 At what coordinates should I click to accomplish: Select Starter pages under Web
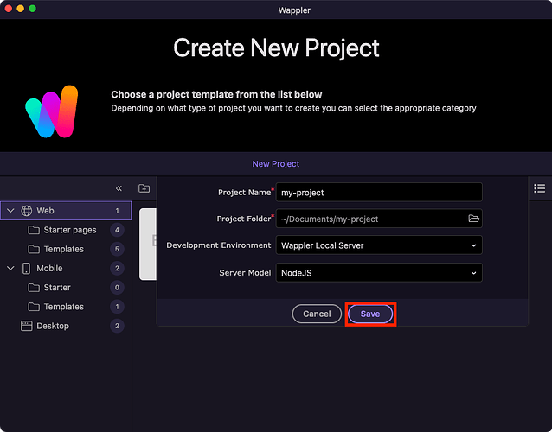pos(69,231)
